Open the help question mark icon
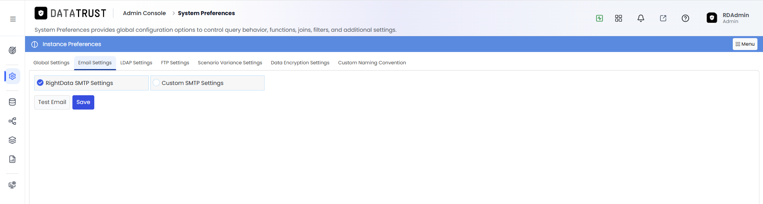The width and height of the screenshot is (763, 204). click(x=685, y=18)
